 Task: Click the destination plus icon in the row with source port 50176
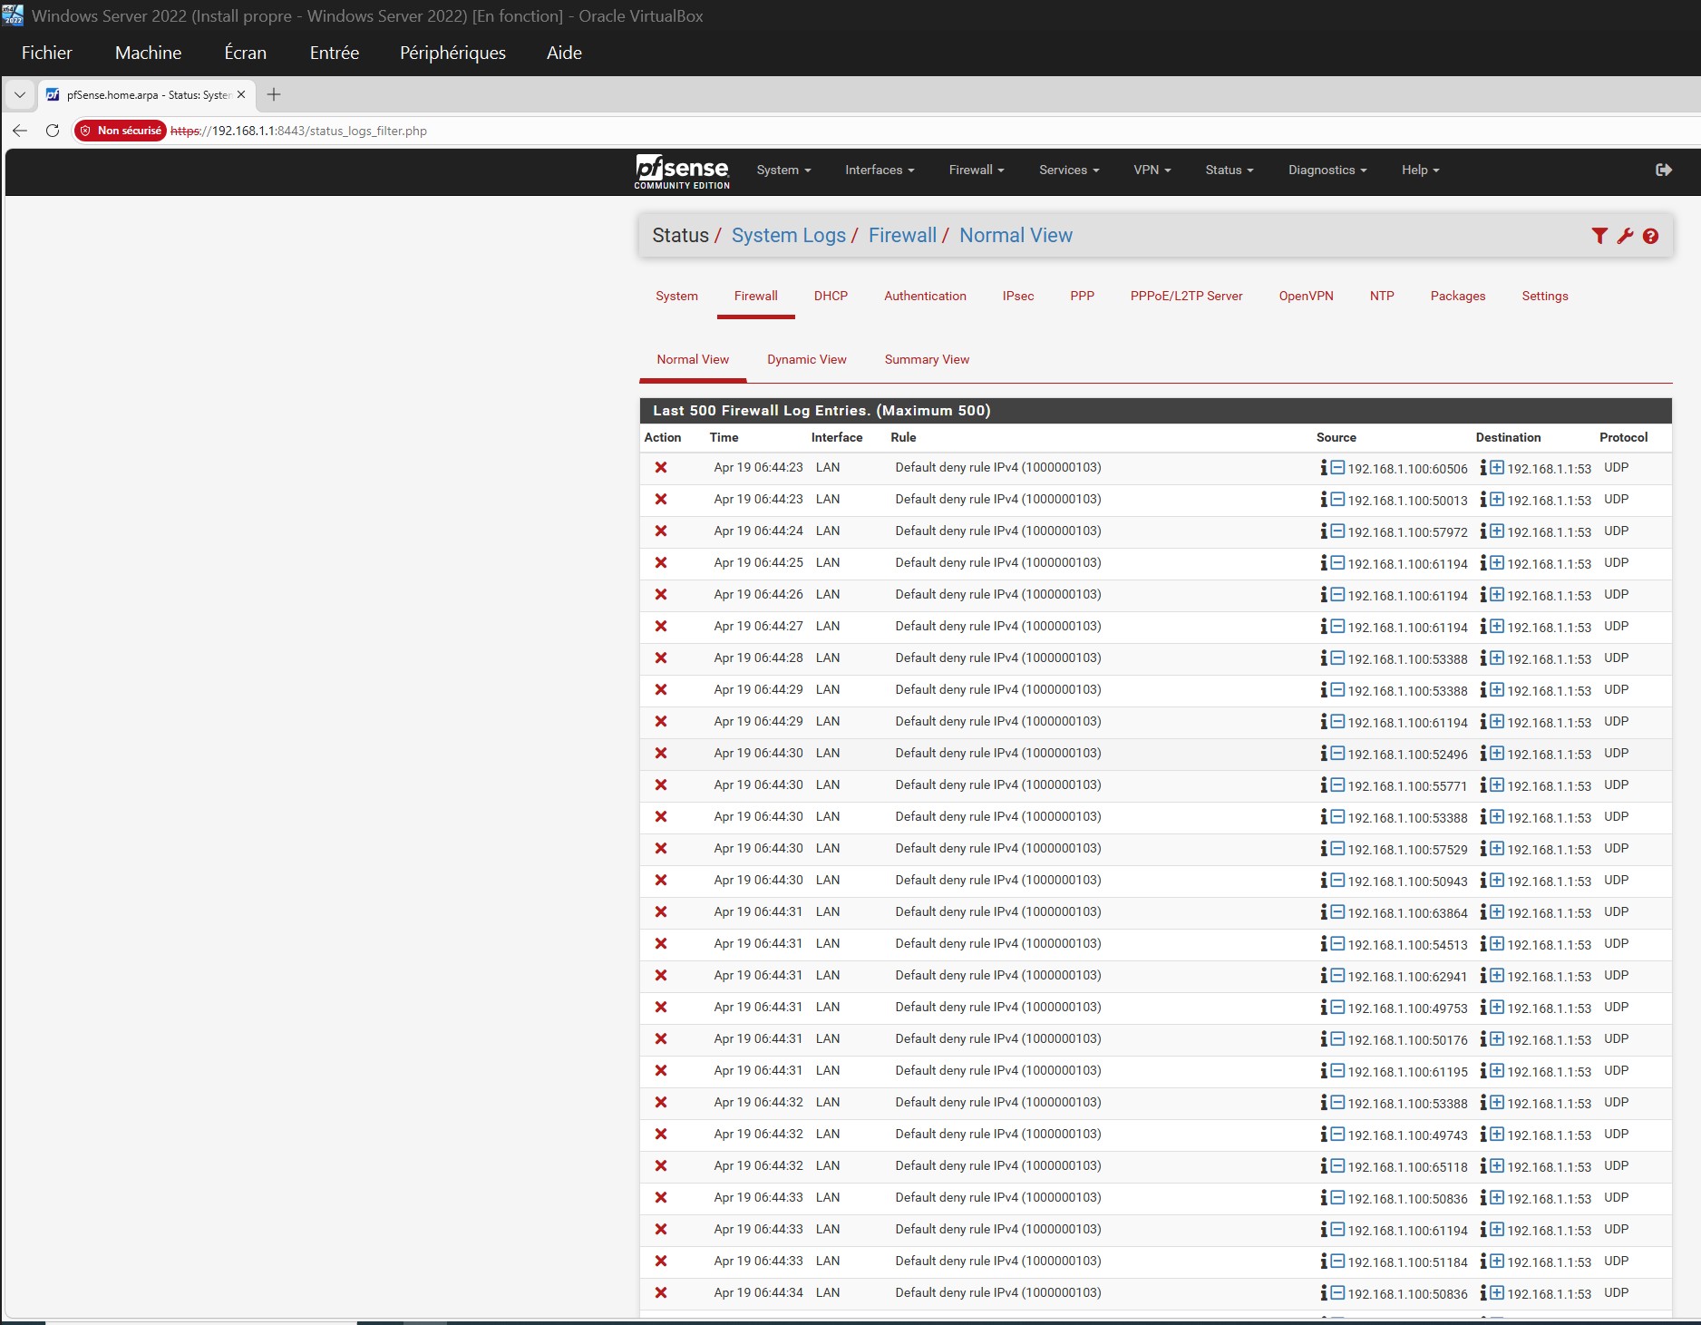pyautogui.click(x=1497, y=1039)
